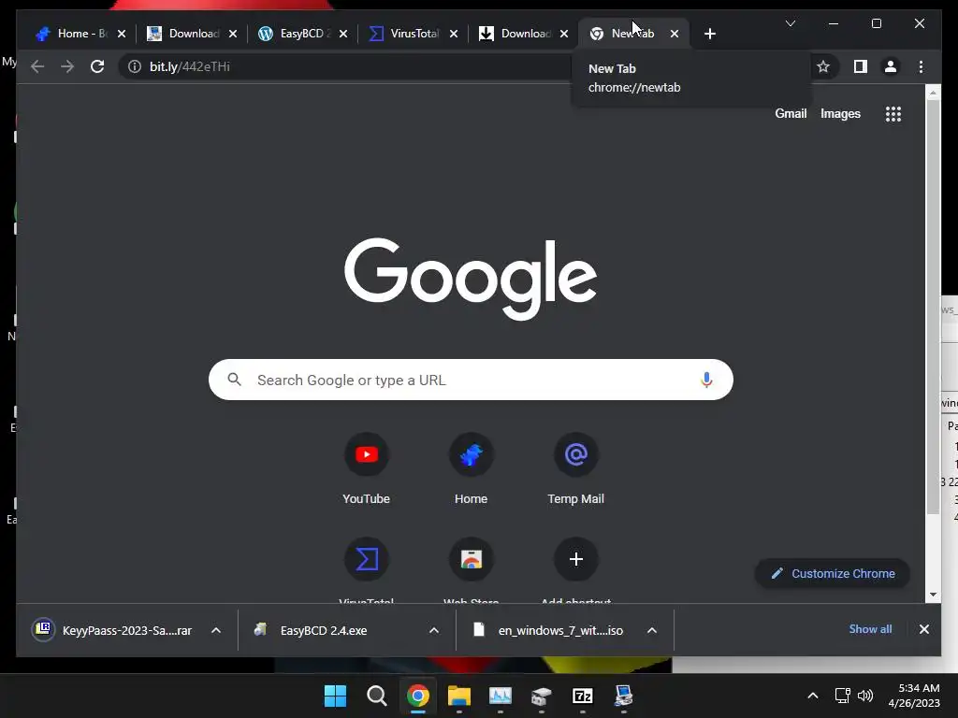
Task: Expand options for KeyyPaass rar download
Action: click(x=216, y=630)
